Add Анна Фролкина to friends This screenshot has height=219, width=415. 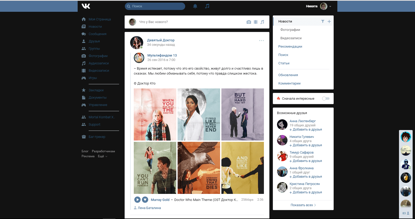click(x=306, y=177)
